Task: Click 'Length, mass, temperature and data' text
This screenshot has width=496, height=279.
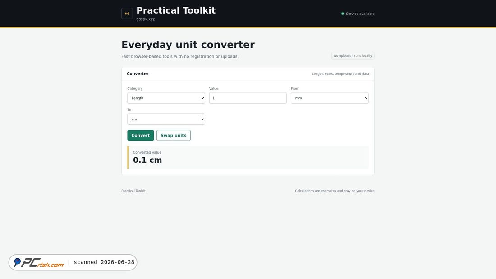Action: pos(340,74)
